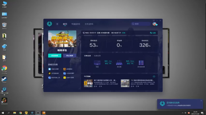Show hidden system tray icons
206x115 pixels.
coord(183,113)
